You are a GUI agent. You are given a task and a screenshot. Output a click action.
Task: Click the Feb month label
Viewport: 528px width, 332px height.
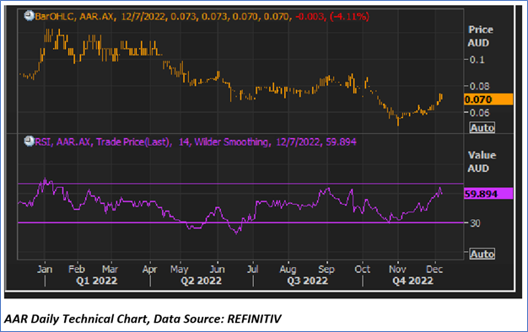77,269
